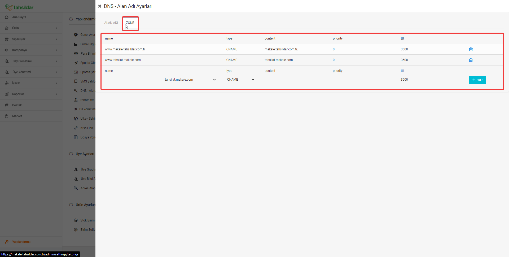Delete the www.makale.tahsildar.com.tr record

471,49
